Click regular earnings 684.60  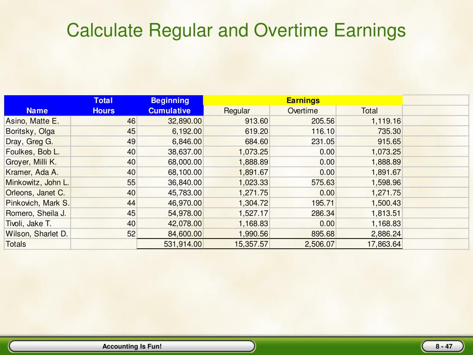click(x=256, y=141)
